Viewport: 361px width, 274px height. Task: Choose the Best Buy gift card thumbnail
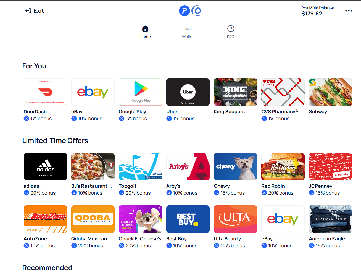click(188, 219)
